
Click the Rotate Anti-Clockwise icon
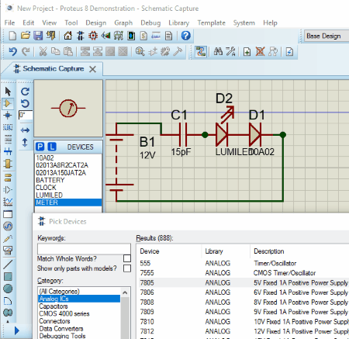(25, 104)
